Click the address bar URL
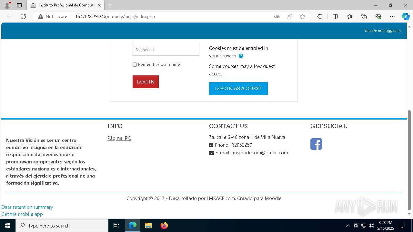Screen dimensions: 413x232 [x=115, y=16]
